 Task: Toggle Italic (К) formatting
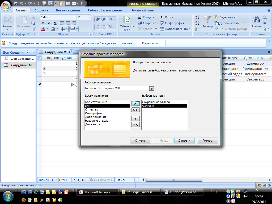(x=49, y=23)
